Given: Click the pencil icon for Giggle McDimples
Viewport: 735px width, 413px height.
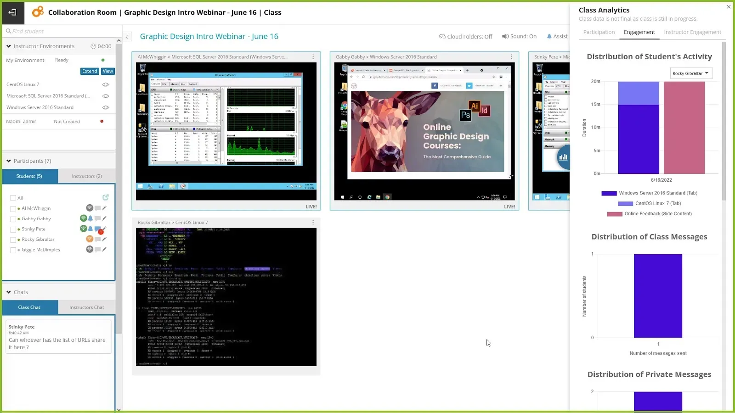Looking at the screenshot, I should click(104, 249).
